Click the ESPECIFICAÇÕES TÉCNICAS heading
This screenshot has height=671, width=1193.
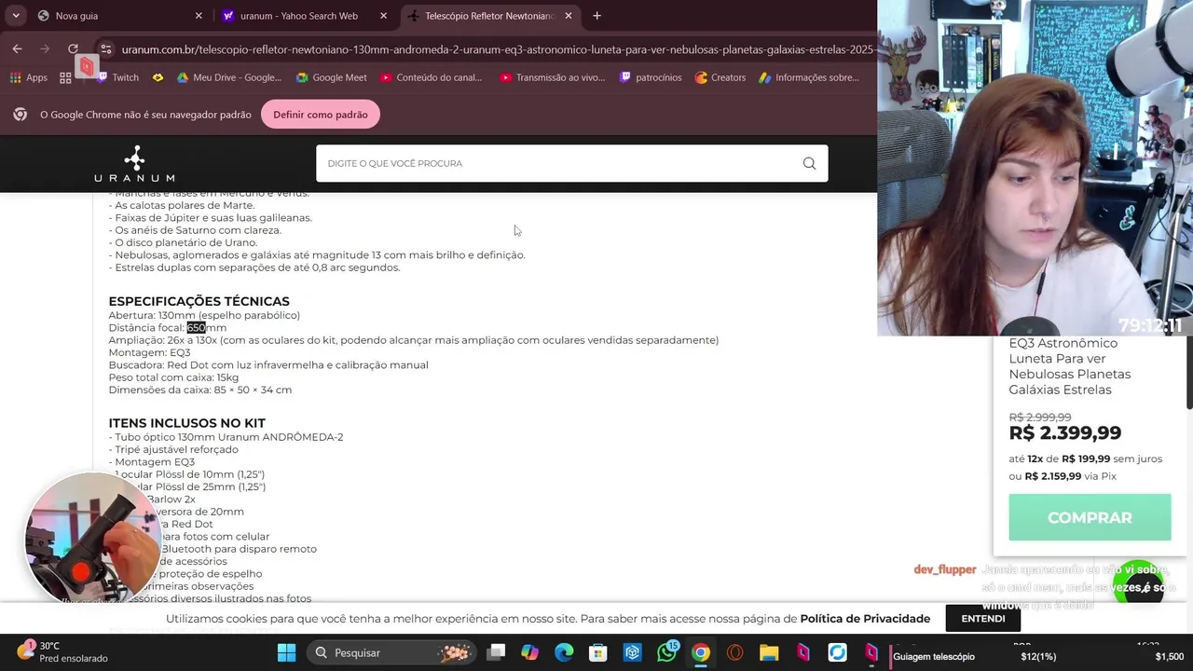tap(199, 301)
